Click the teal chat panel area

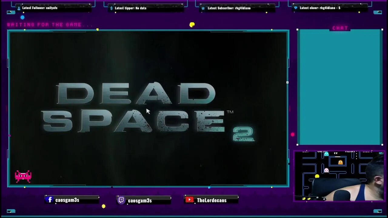(340, 88)
